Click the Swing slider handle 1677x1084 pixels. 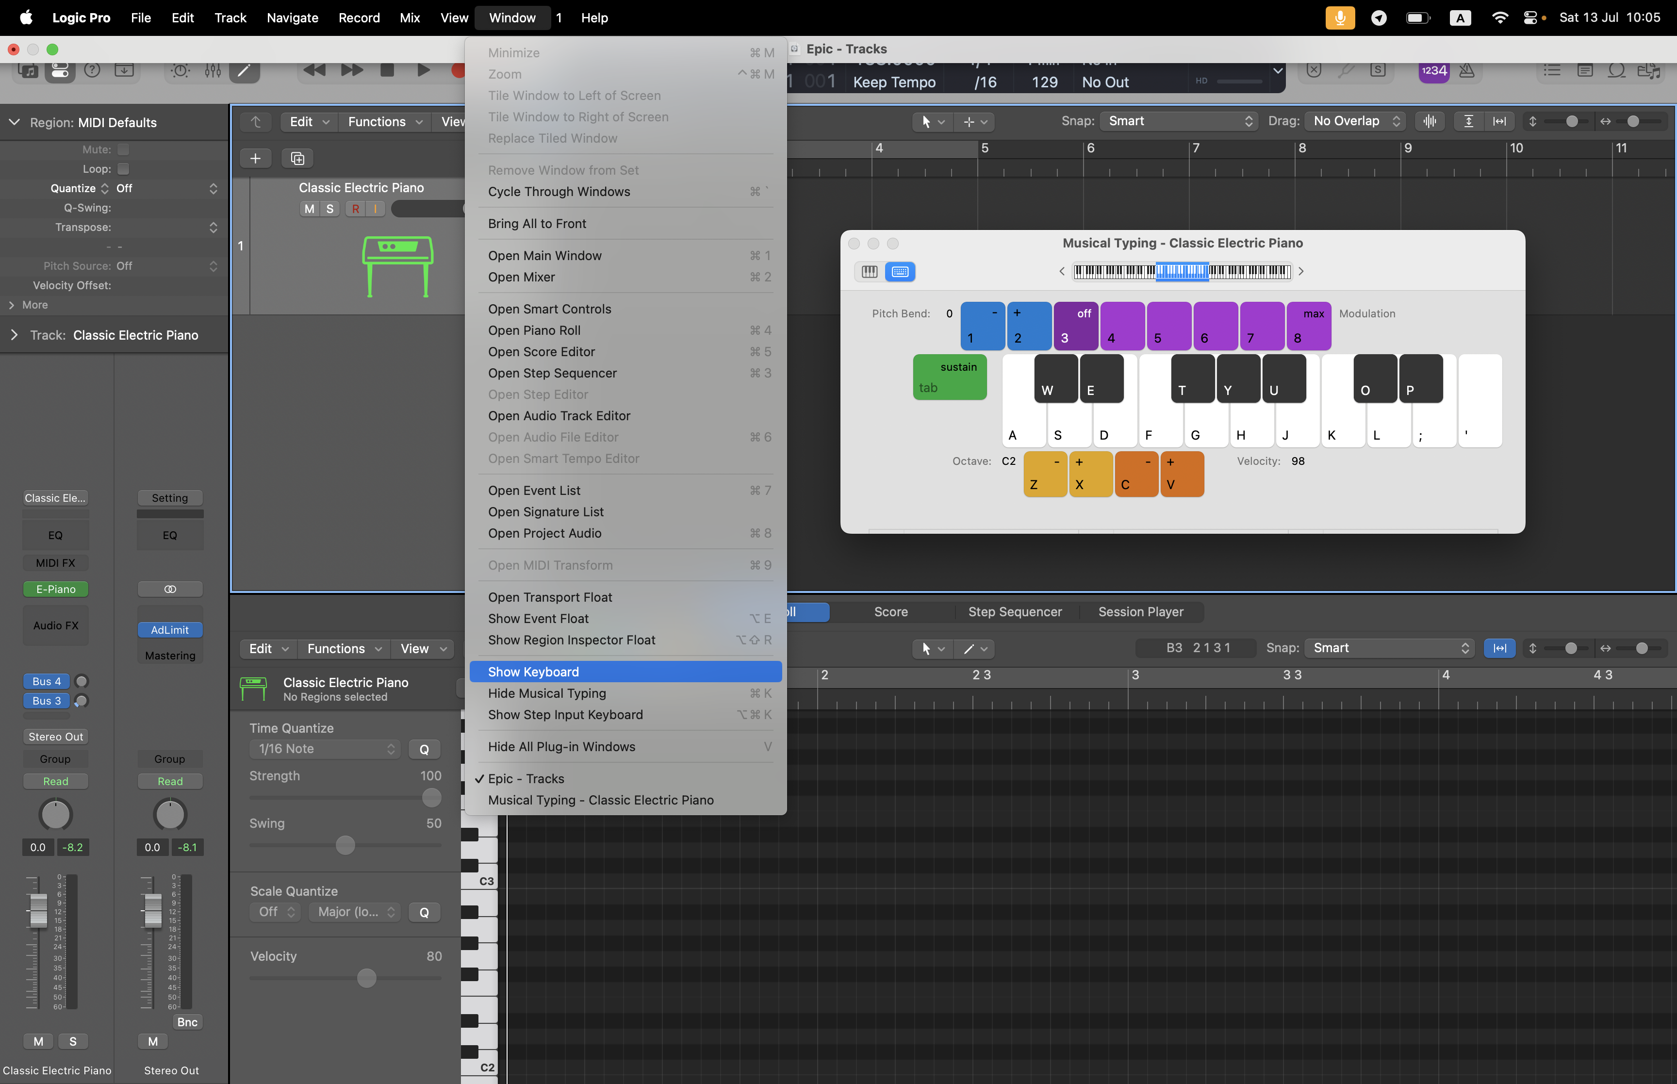[x=345, y=845]
